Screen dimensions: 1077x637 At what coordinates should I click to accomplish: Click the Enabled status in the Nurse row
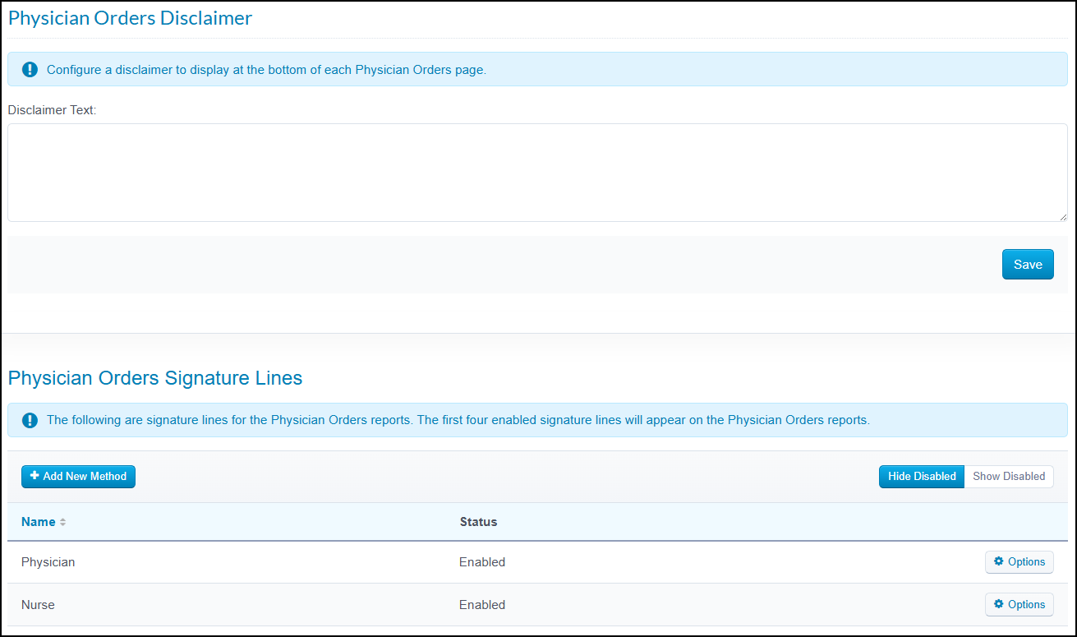pos(482,605)
